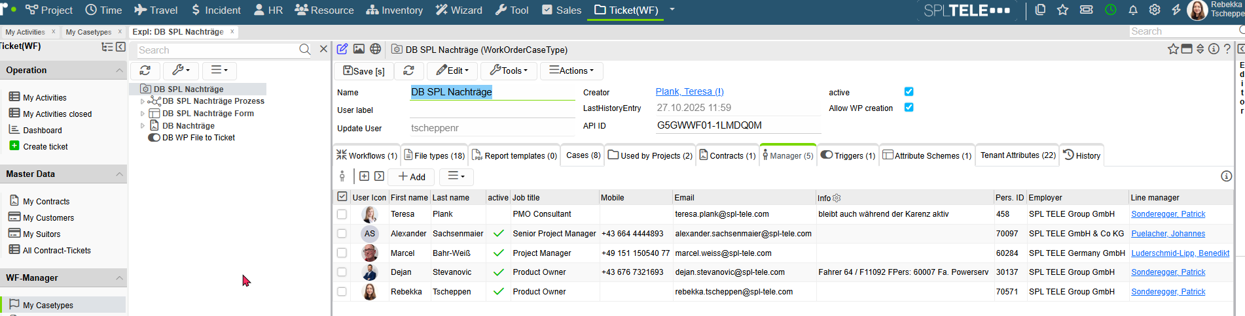Viewport: 1245px width, 316px height.
Task: Collapse the Master Data section
Action: point(119,174)
